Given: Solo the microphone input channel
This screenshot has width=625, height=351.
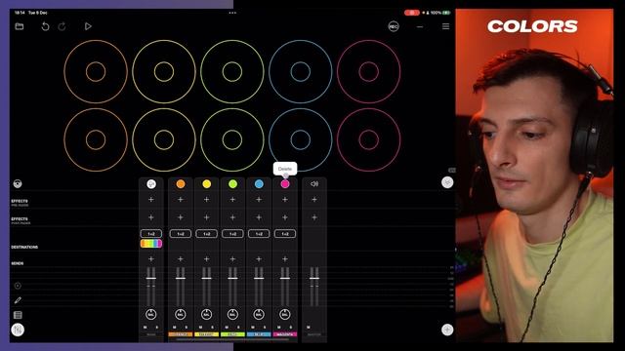Looking at the screenshot, I should click(x=157, y=328).
